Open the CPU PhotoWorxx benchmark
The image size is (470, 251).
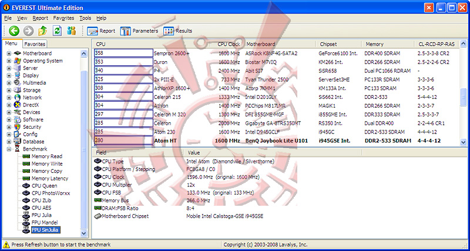coord(51,193)
